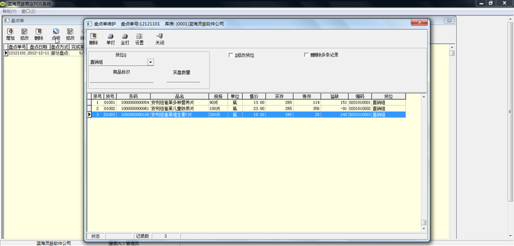The width and height of the screenshot is (514, 246).
Task: Click 部分盘点 cell in 盘点单 list
Action: pos(60,53)
